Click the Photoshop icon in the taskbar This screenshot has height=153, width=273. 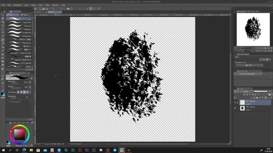tap(66, 150)
